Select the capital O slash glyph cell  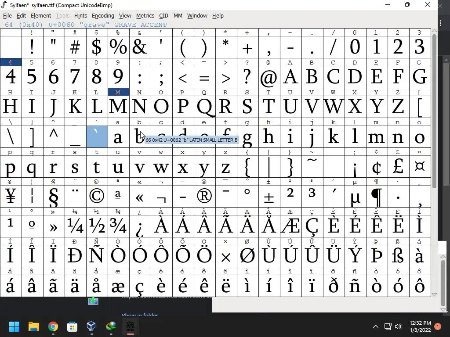click(248, 256)
